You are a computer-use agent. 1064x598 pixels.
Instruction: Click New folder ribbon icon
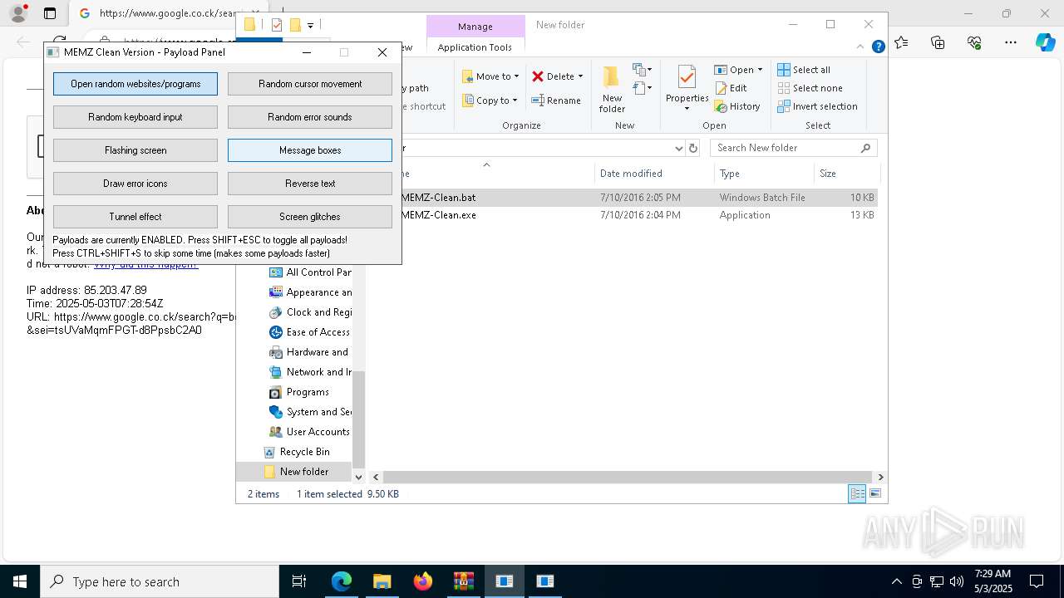[x=612, y=90]
